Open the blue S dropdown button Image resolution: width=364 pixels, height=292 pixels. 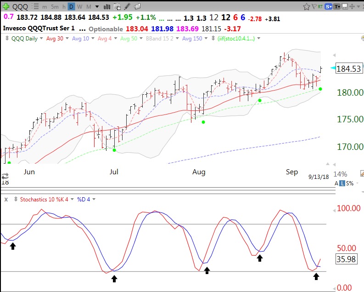(329, 6)
